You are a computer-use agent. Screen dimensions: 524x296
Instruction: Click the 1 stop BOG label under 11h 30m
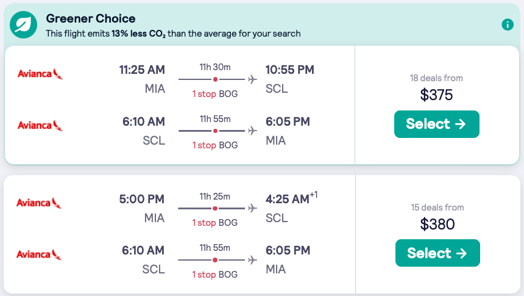coord(215,94)
